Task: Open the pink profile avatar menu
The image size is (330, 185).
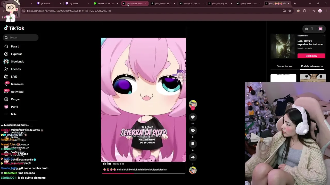Action: 320,29
